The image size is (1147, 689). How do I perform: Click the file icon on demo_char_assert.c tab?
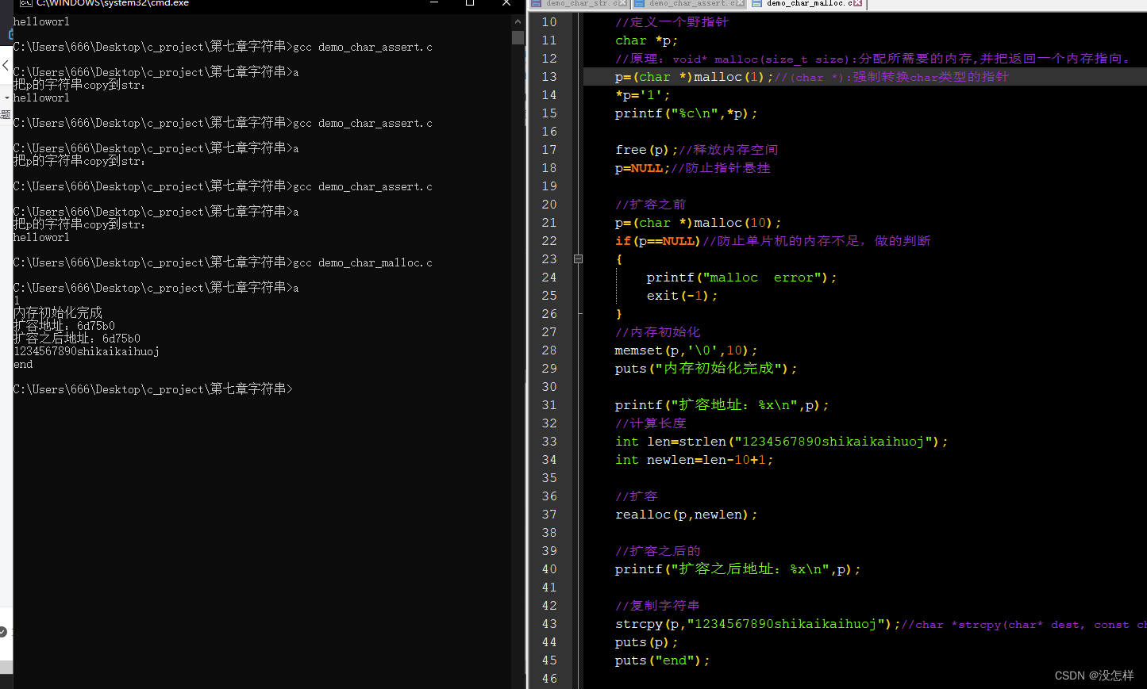pyautogui.click(x=640, y=4)
